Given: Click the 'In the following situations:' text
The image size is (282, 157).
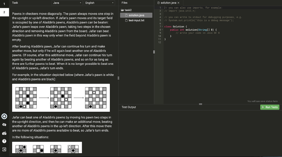Looking at the screenshot, I should 30,137.
